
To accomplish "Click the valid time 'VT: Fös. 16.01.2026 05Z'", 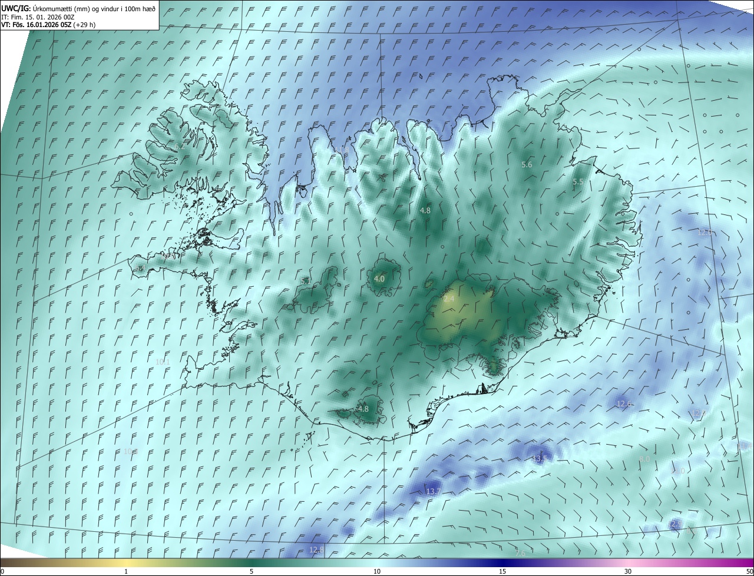I will pos(37,25).
